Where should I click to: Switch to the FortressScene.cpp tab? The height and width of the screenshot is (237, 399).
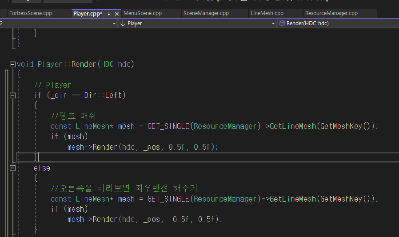[x=31, y=13]
